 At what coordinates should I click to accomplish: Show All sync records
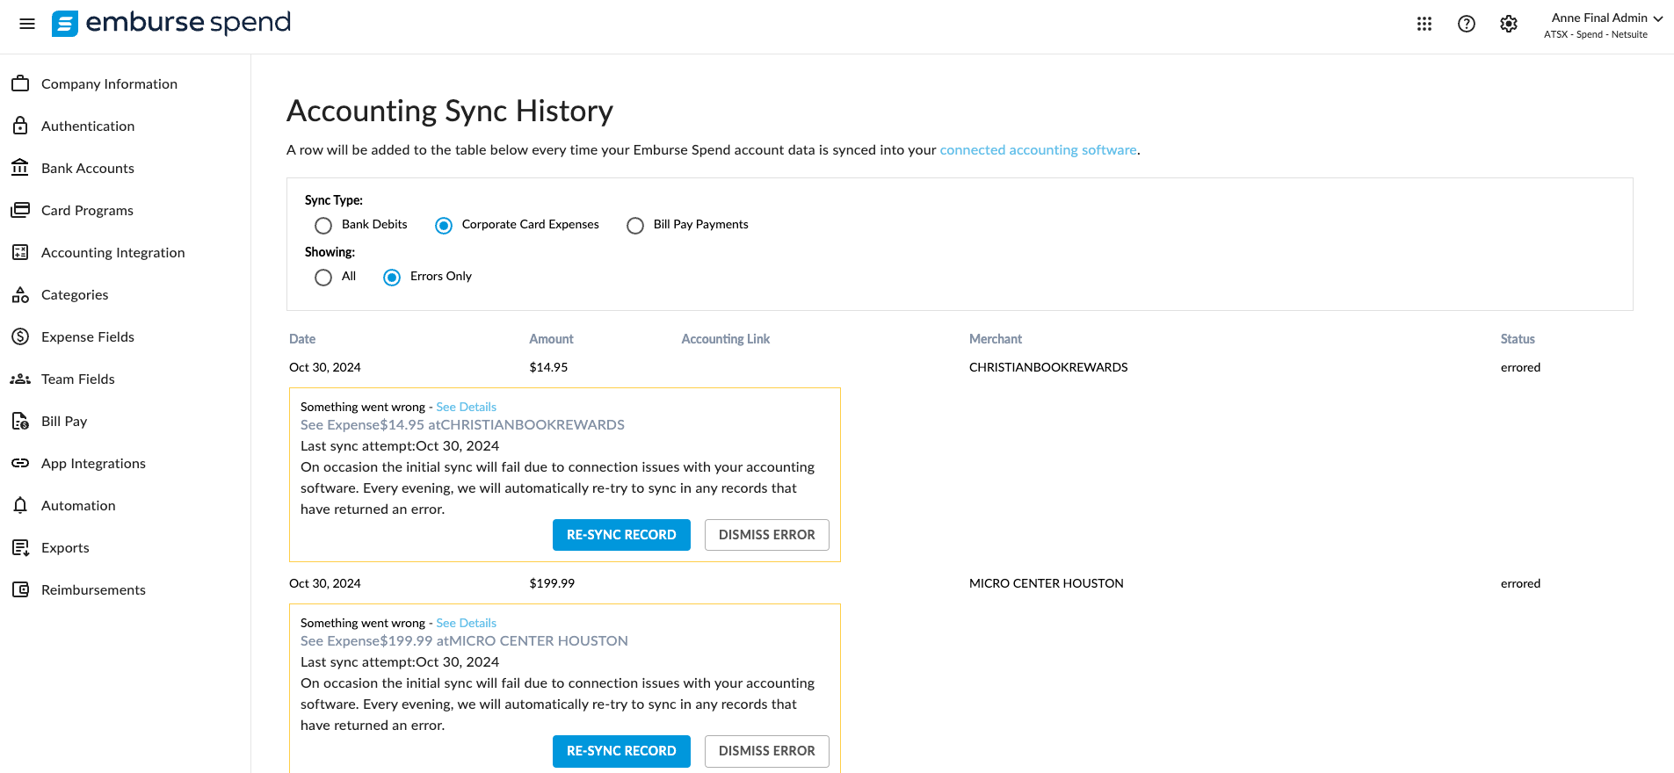[x=323, y=278]
